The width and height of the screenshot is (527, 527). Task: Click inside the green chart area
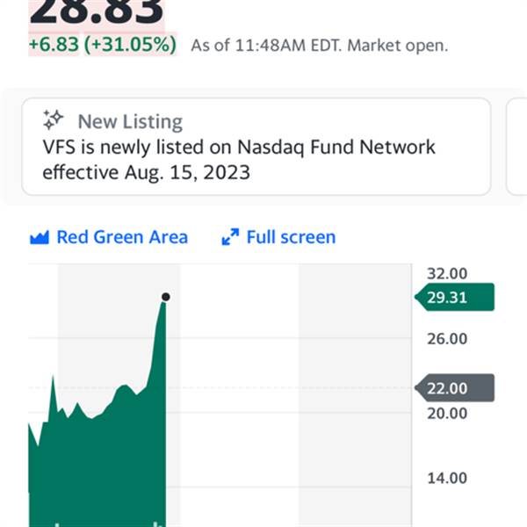97,466
